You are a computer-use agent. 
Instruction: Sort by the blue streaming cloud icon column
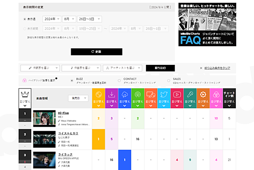(x=124, y=98)
